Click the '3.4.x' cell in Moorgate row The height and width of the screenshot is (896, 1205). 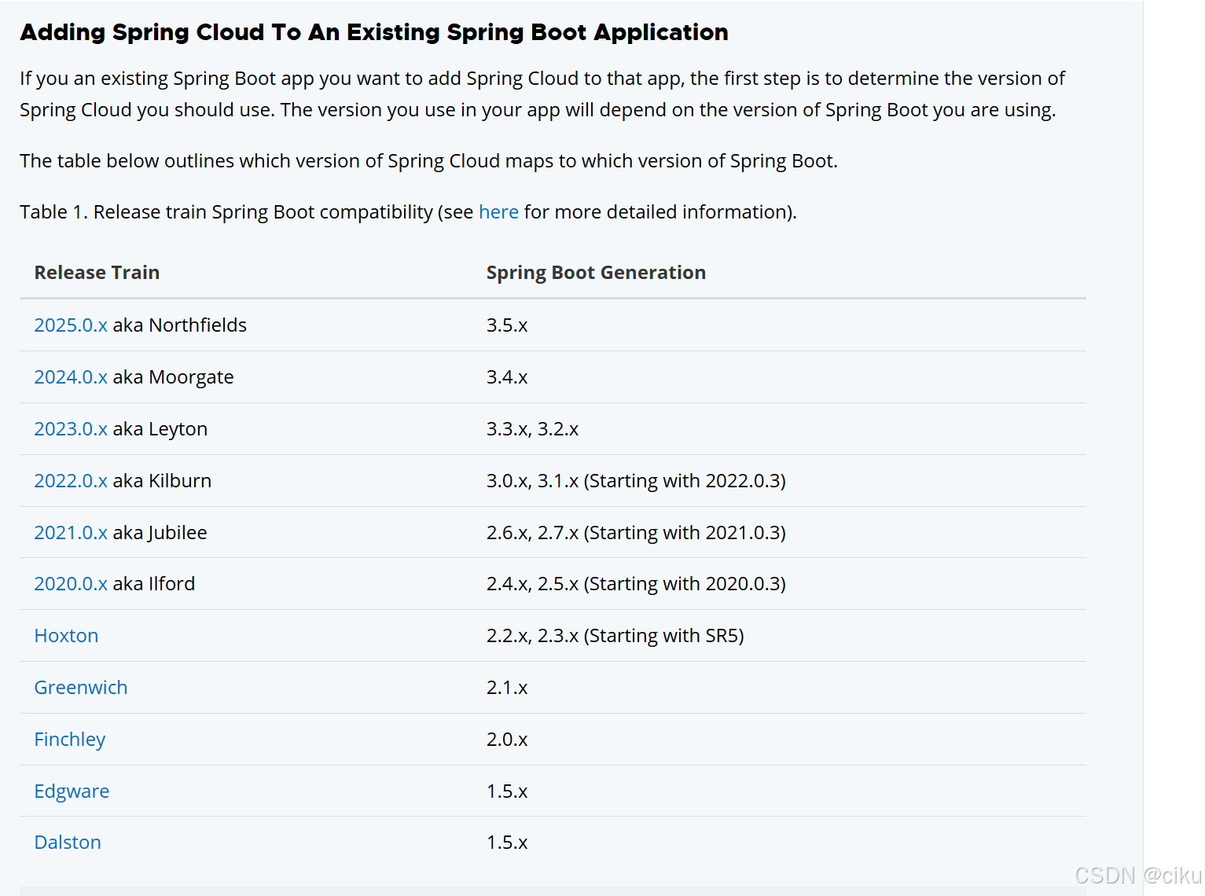(x=507, y=377)
